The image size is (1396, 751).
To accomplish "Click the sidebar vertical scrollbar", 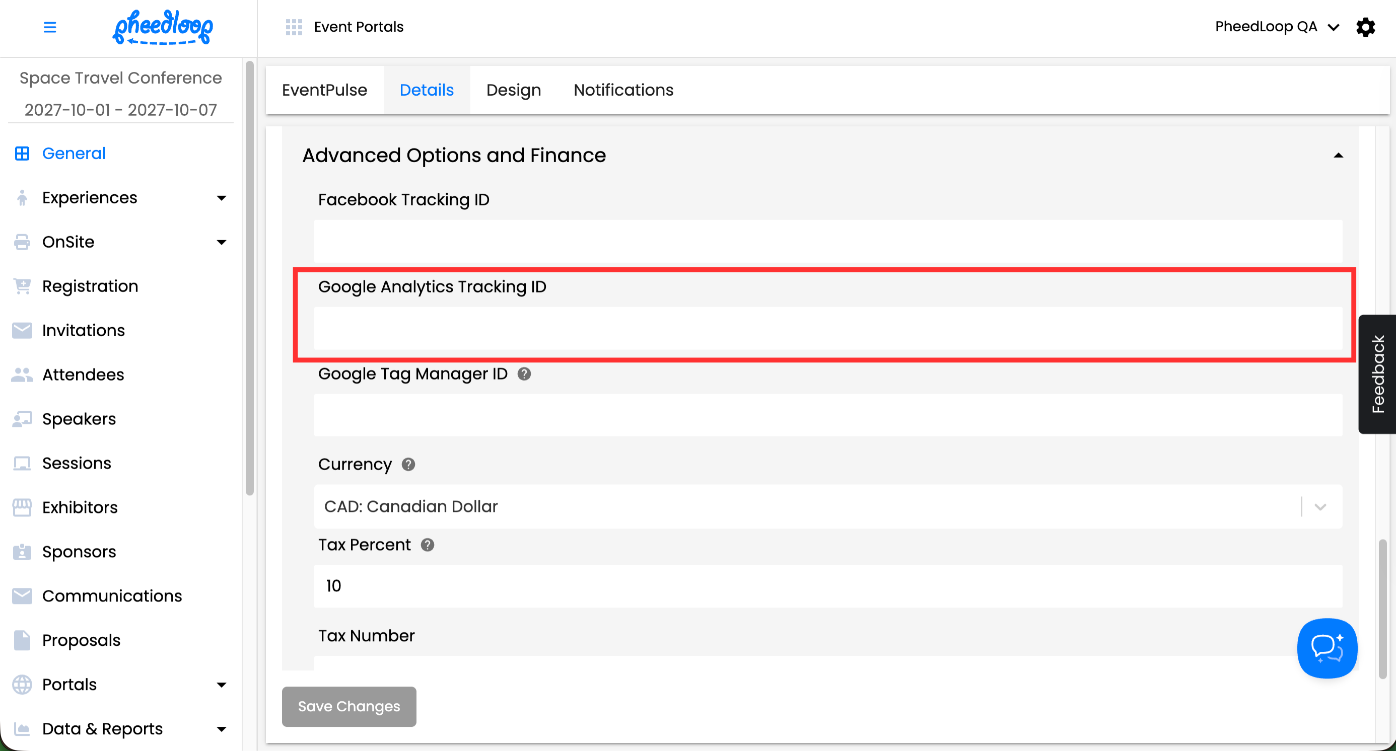I will pyautogui.click(x=249, y=278).
